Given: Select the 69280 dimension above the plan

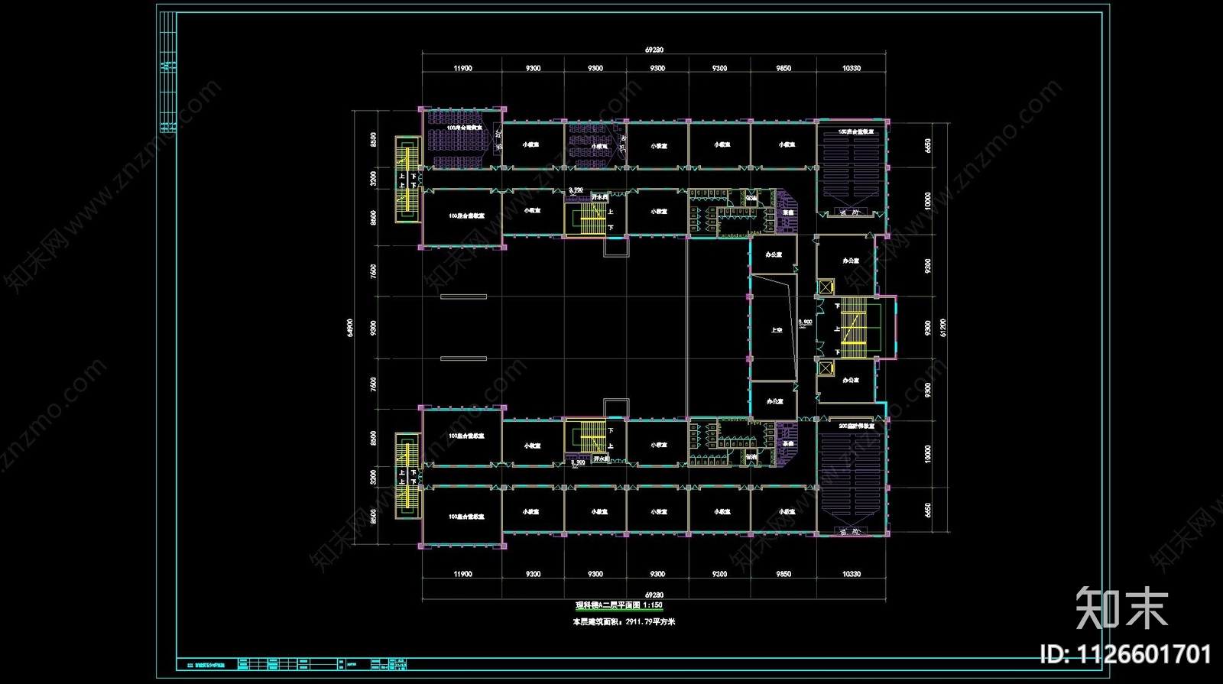Looking at the screenshot, I should [x=654, y=50].
